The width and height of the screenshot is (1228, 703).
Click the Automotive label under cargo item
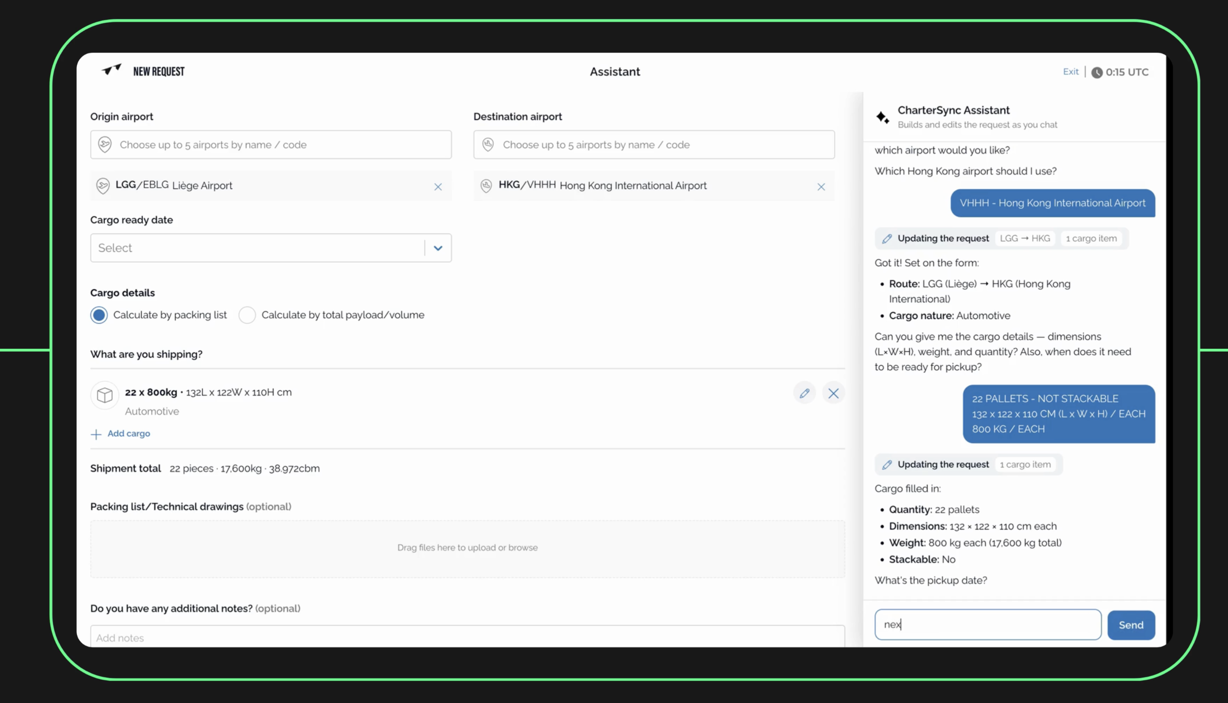[x=152, y=411]
